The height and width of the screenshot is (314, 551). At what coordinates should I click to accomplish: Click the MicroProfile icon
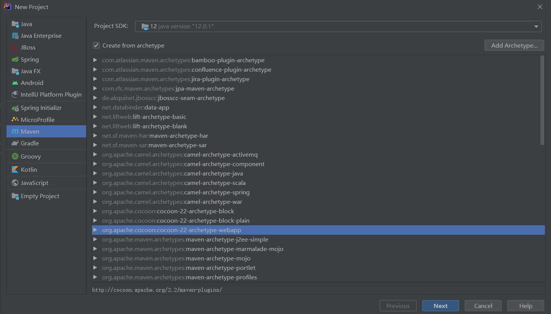point(15,120)
